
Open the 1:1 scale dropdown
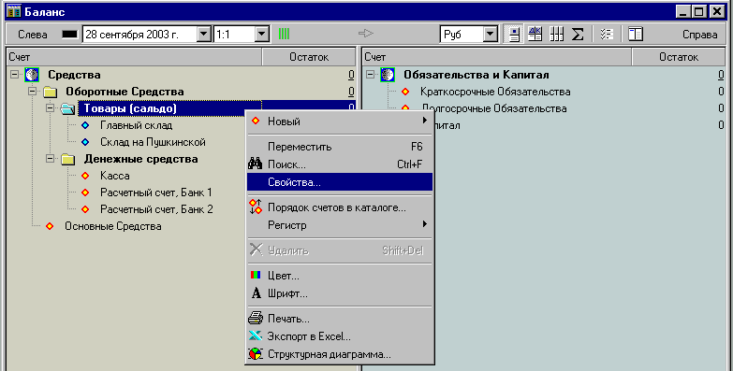coord(262,34)
